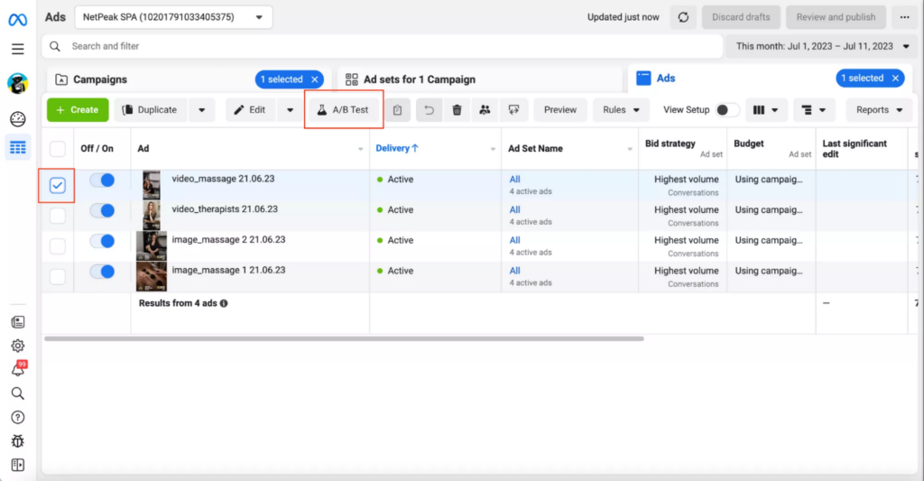Viewport: 924px width, 481px height.
Task: Switch to Ad sets for 1 Campaign tab
Action: coord(419,79)
